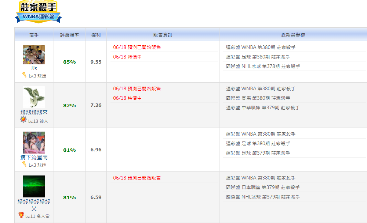Click 綠綠綠綠綠綠乂's 81% win rate

point(69,197)
